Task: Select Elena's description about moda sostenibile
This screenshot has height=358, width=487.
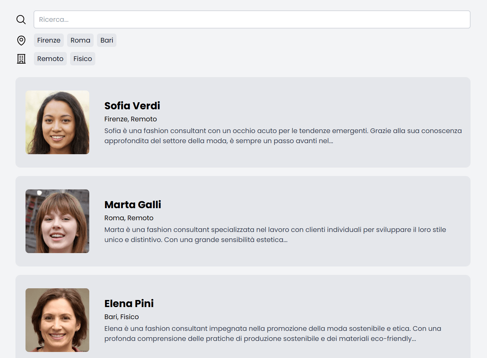Action: pyautogui.click(x=273, y=334)
